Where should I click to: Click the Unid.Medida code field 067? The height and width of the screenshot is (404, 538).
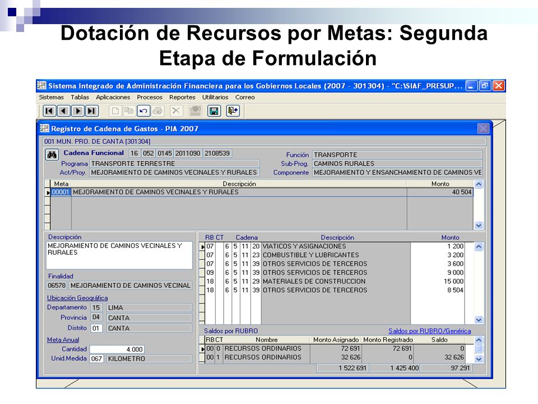coord(96,359)
